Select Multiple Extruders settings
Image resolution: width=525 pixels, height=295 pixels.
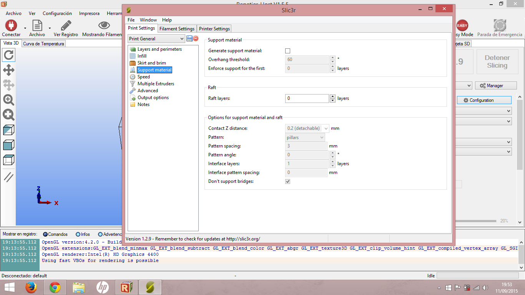pos(156,84)
